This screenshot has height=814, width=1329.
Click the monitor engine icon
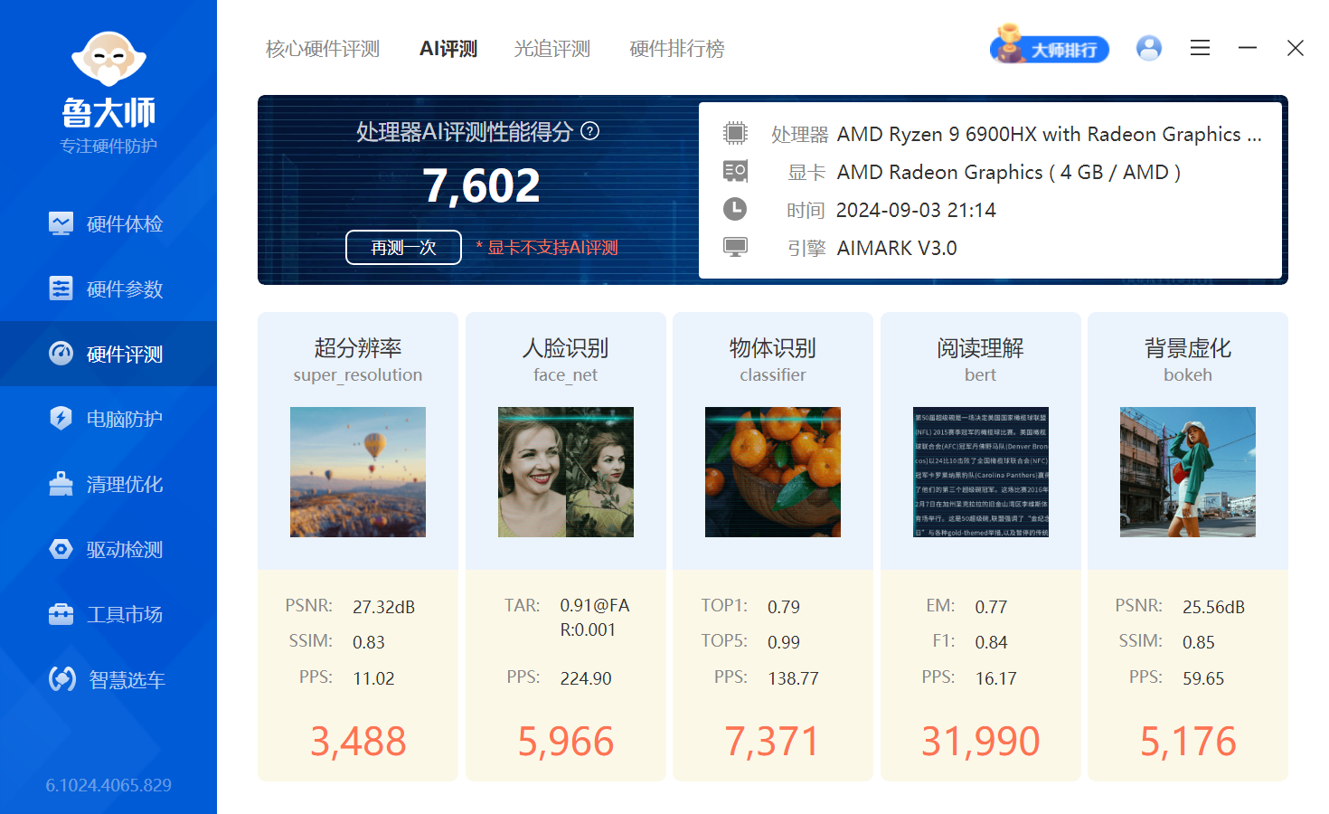pos(735,247)
